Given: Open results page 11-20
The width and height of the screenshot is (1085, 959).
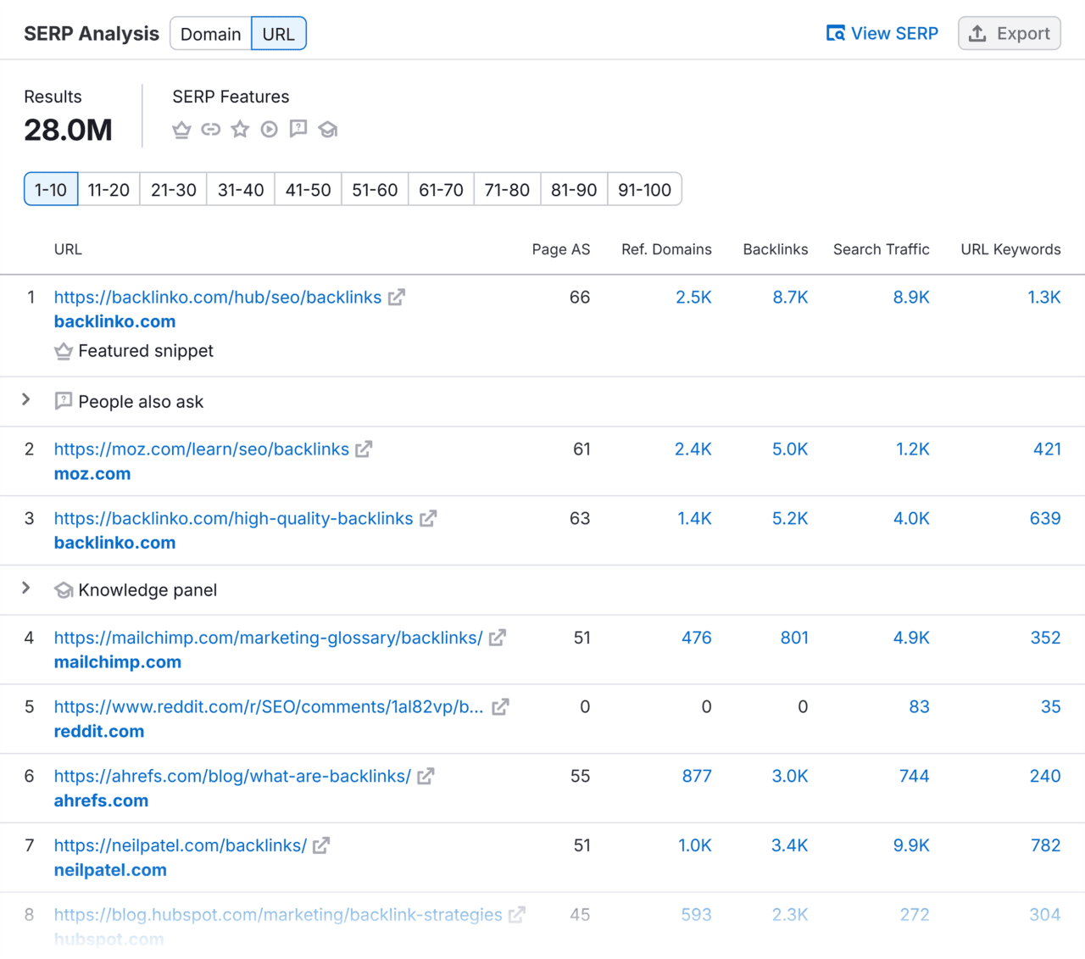Looking at the screenshot, I should coord(108,189).
